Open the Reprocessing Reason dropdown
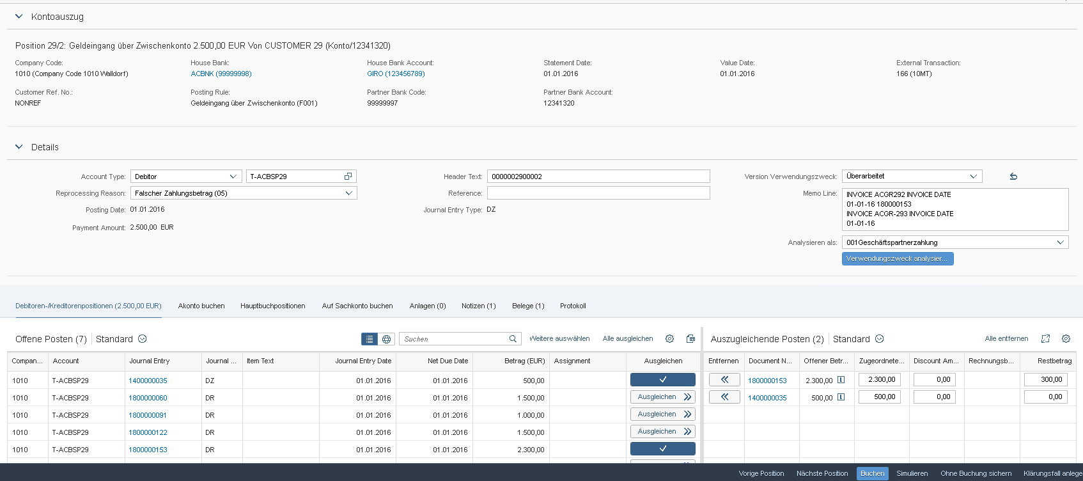The image size is (1083, 481). pyautogui.click(x=348, y=193)
